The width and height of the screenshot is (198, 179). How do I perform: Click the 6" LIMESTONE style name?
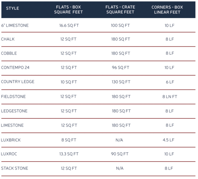point(15,25)
